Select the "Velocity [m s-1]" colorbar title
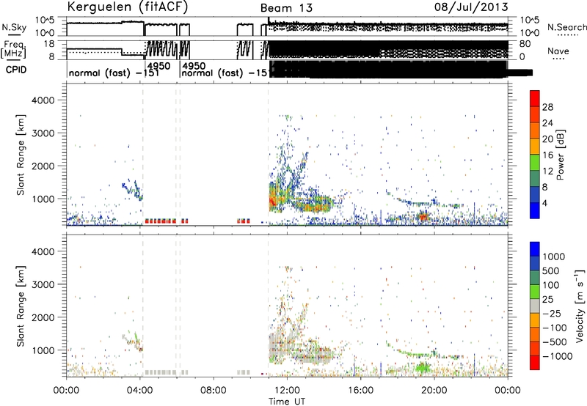The width and height of the screenshot is (587, 406). [580, 306]
